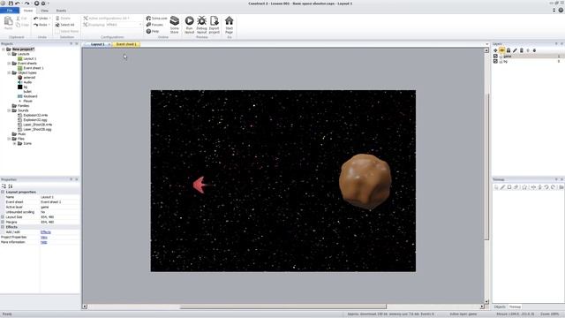The image size is (565, 318).
Task: Select the Layout 1 editor tab
Action: [97, 44]
